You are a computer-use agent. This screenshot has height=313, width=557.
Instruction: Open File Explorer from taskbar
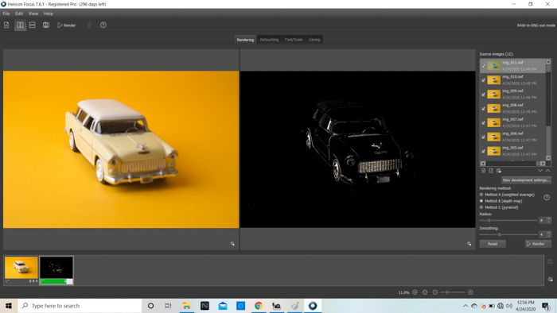point(186,306)
